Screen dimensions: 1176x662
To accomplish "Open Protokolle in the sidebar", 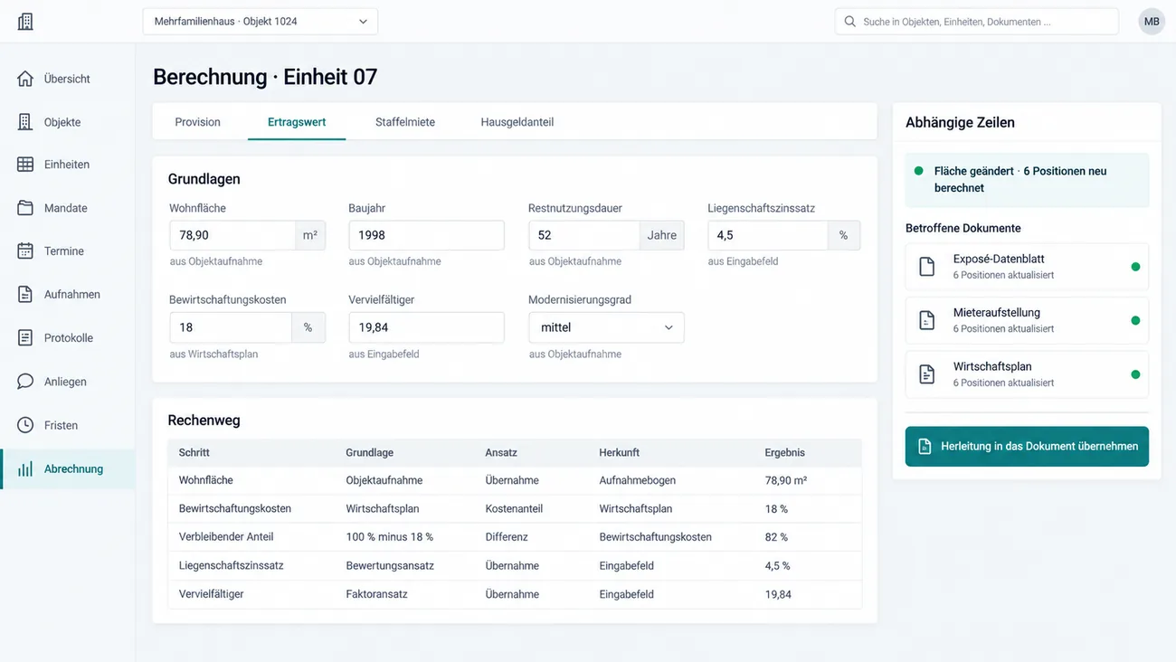I will pos(67,338).
